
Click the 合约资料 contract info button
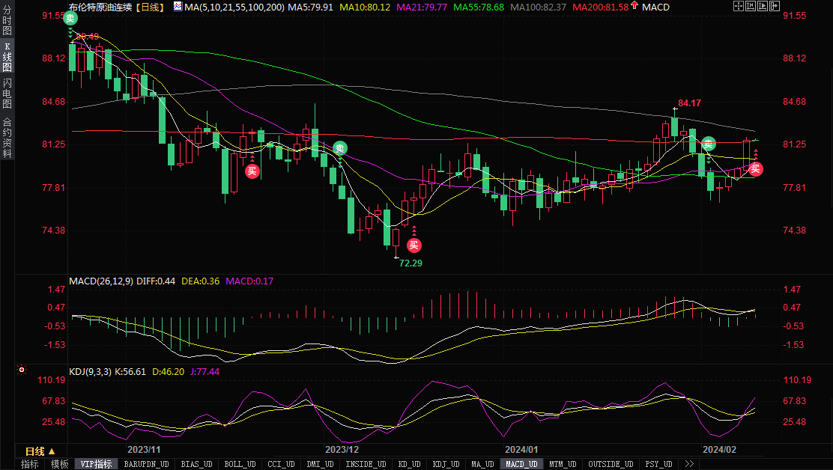tap(7, 138)
